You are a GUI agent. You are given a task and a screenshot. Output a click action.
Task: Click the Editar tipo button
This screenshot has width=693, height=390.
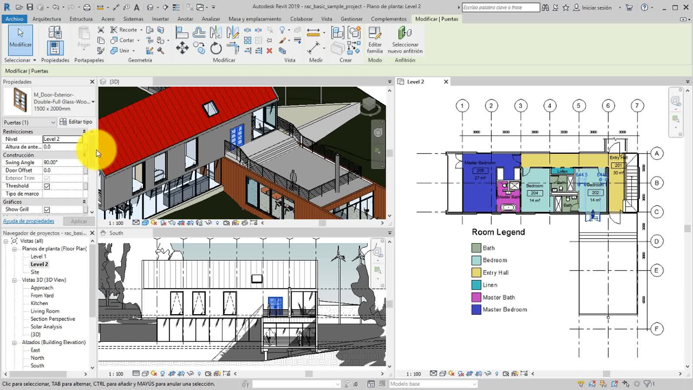pos(77,122)
